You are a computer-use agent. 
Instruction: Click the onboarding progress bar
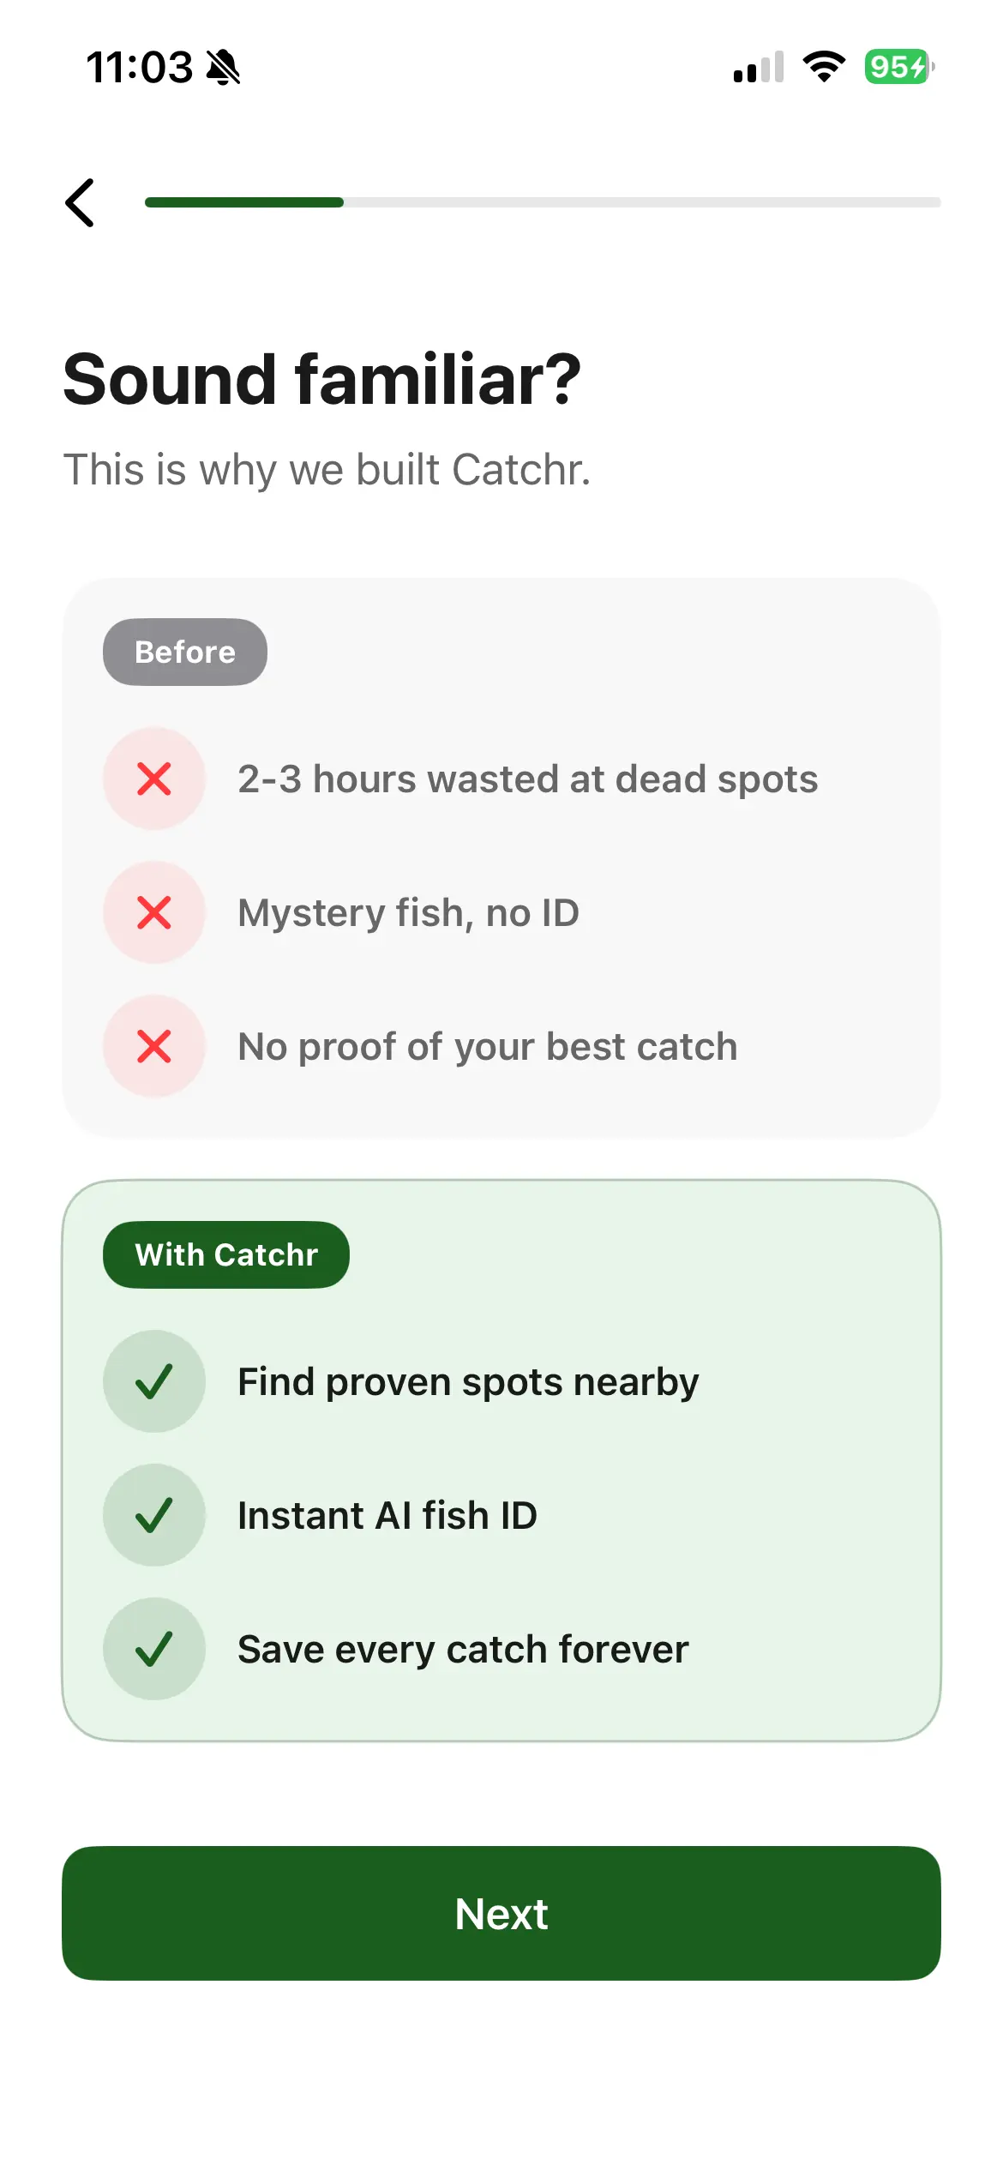pos(543,202)
